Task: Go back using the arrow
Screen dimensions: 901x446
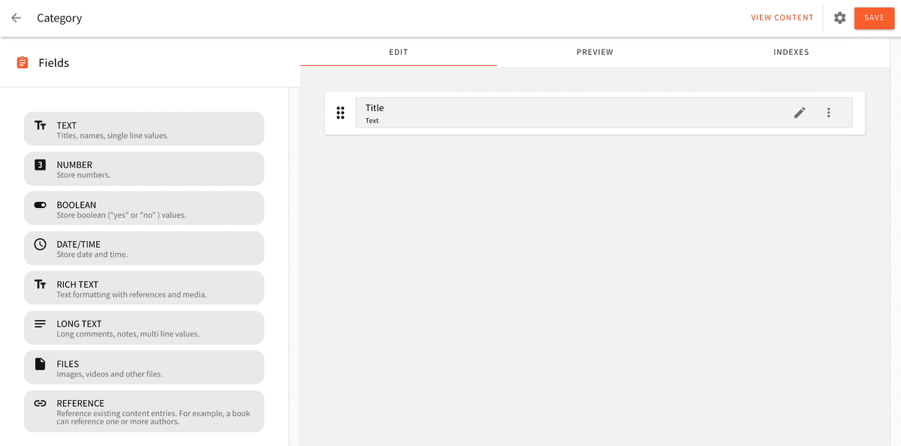Action: [16, 17]
